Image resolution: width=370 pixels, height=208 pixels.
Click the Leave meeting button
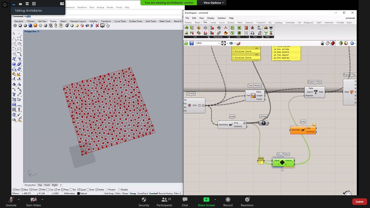coord(359,201)
